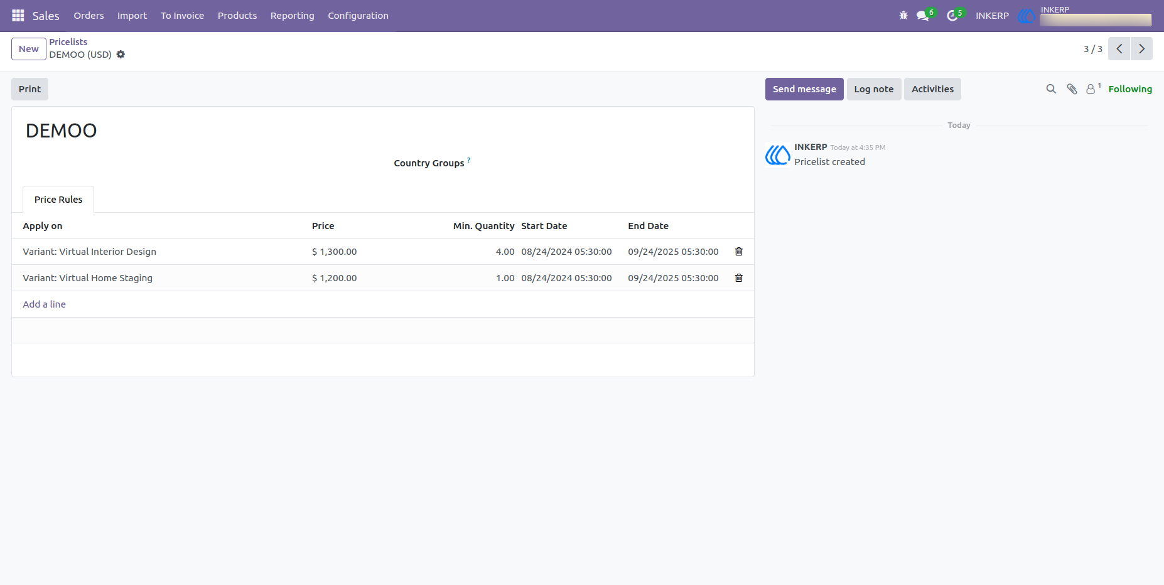Select the Price Rules tab
Screen dimensions: 1164x585
[58, 200]
